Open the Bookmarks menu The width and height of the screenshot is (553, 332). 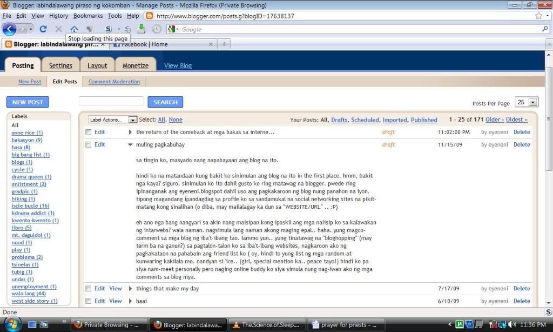87,16
